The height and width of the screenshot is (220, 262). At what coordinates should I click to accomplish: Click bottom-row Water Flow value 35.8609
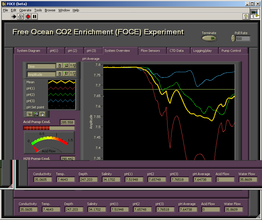pyautogui.click(x=234, y=210)
